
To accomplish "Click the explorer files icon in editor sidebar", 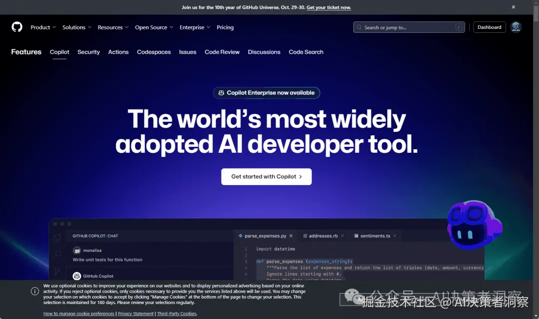I will [x=57, y=237].
